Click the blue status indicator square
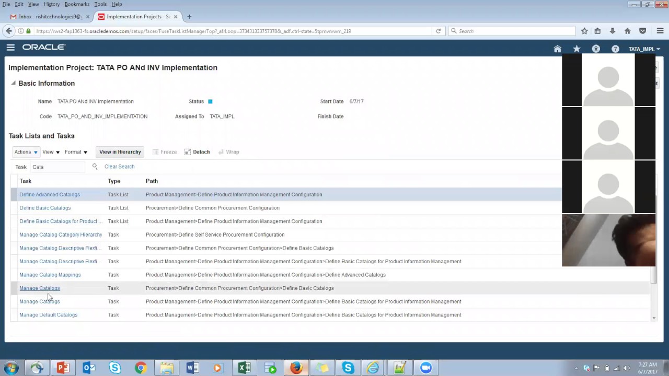This screenshot has height=376, width=669. (x=210, y=101)
